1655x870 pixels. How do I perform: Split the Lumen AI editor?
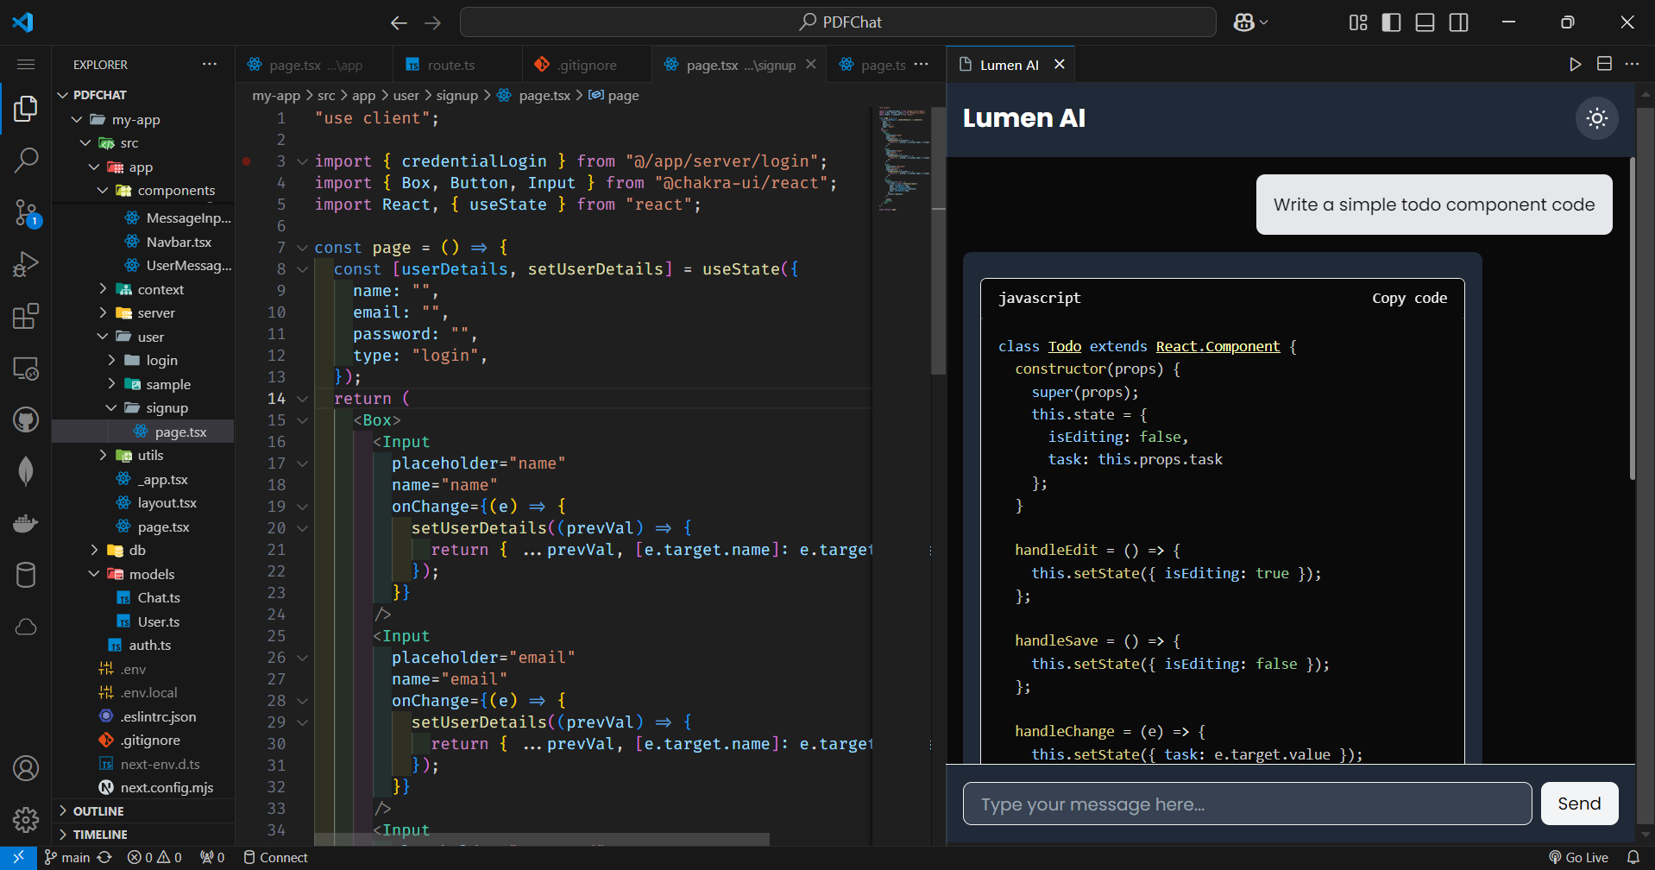point(1604,64)
